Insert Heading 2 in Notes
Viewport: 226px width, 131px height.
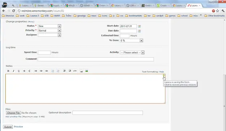tap(41, 71)
